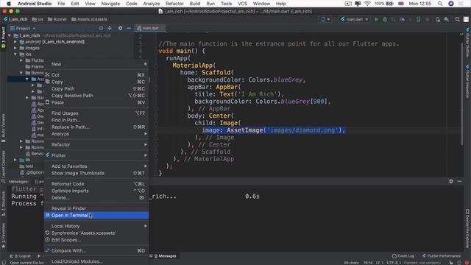Expand the Flutter folder under ios
Viewport: 471px width, 265px height.
(x=21, y=60)
